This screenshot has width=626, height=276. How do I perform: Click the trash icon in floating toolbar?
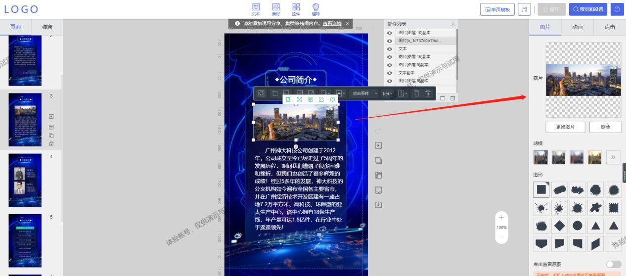pos(428,93)
